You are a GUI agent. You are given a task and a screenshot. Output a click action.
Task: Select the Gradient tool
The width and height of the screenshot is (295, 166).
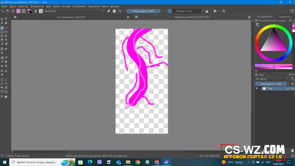(x=2, y=58)
